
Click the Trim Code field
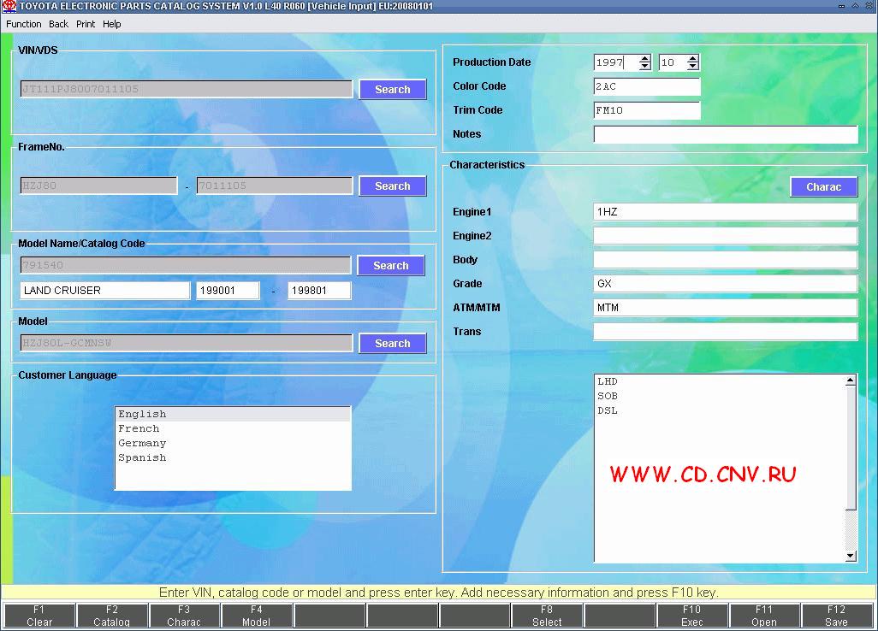[x=647, y=110]
